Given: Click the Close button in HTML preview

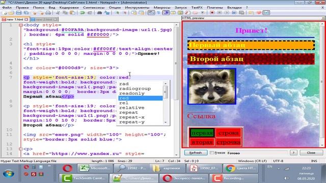Looking at the screenshot, I should point(311,152).
